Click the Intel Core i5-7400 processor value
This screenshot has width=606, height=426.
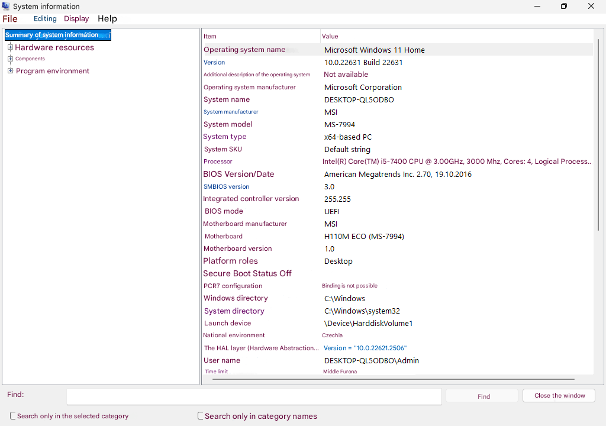click(456, 162)
